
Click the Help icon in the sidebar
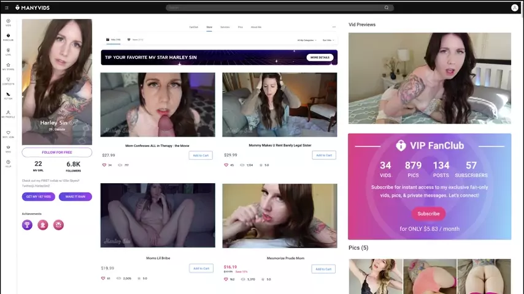click(8, 164)
